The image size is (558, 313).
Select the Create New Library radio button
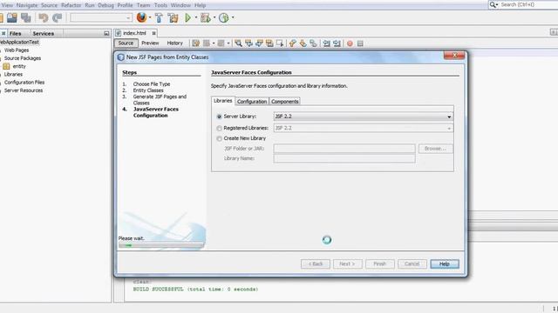[x=219, y=138]
